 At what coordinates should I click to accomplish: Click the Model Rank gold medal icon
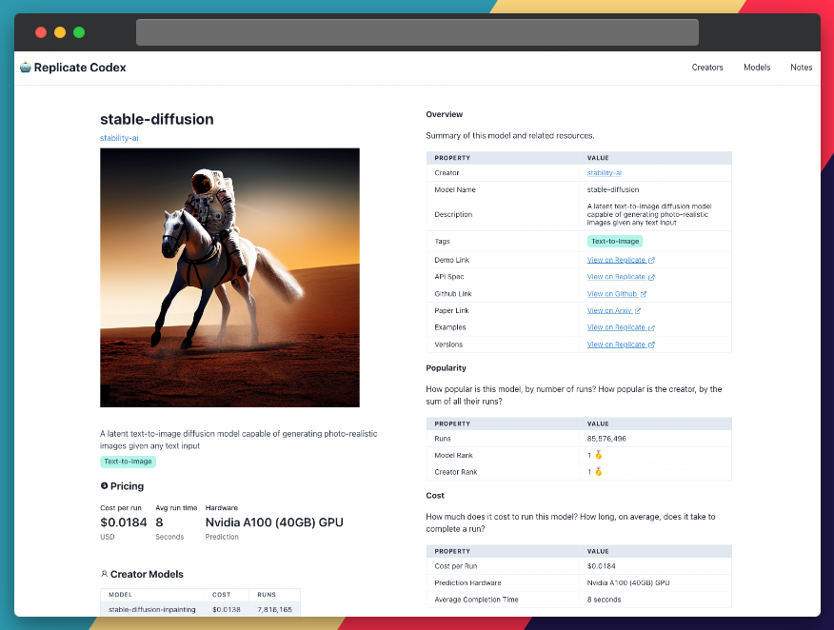click(x=599, y=455)
